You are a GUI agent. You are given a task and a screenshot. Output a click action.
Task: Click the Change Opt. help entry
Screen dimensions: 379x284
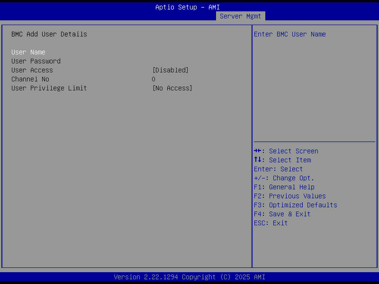(x=284, y=178)
